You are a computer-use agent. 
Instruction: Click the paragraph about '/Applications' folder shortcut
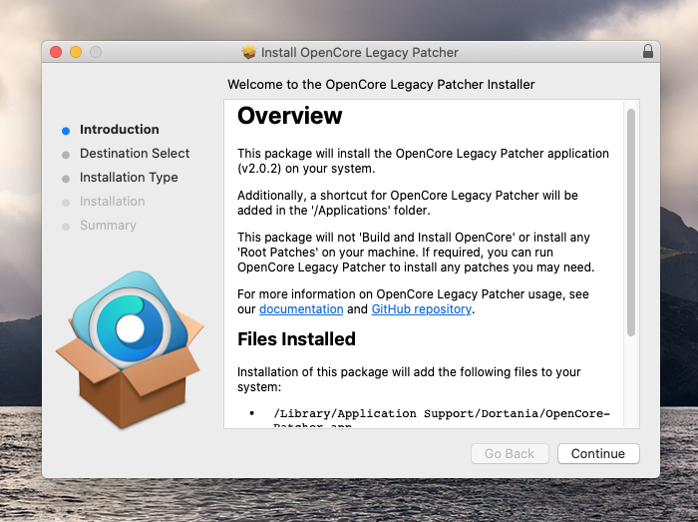(x=408, y=203)
